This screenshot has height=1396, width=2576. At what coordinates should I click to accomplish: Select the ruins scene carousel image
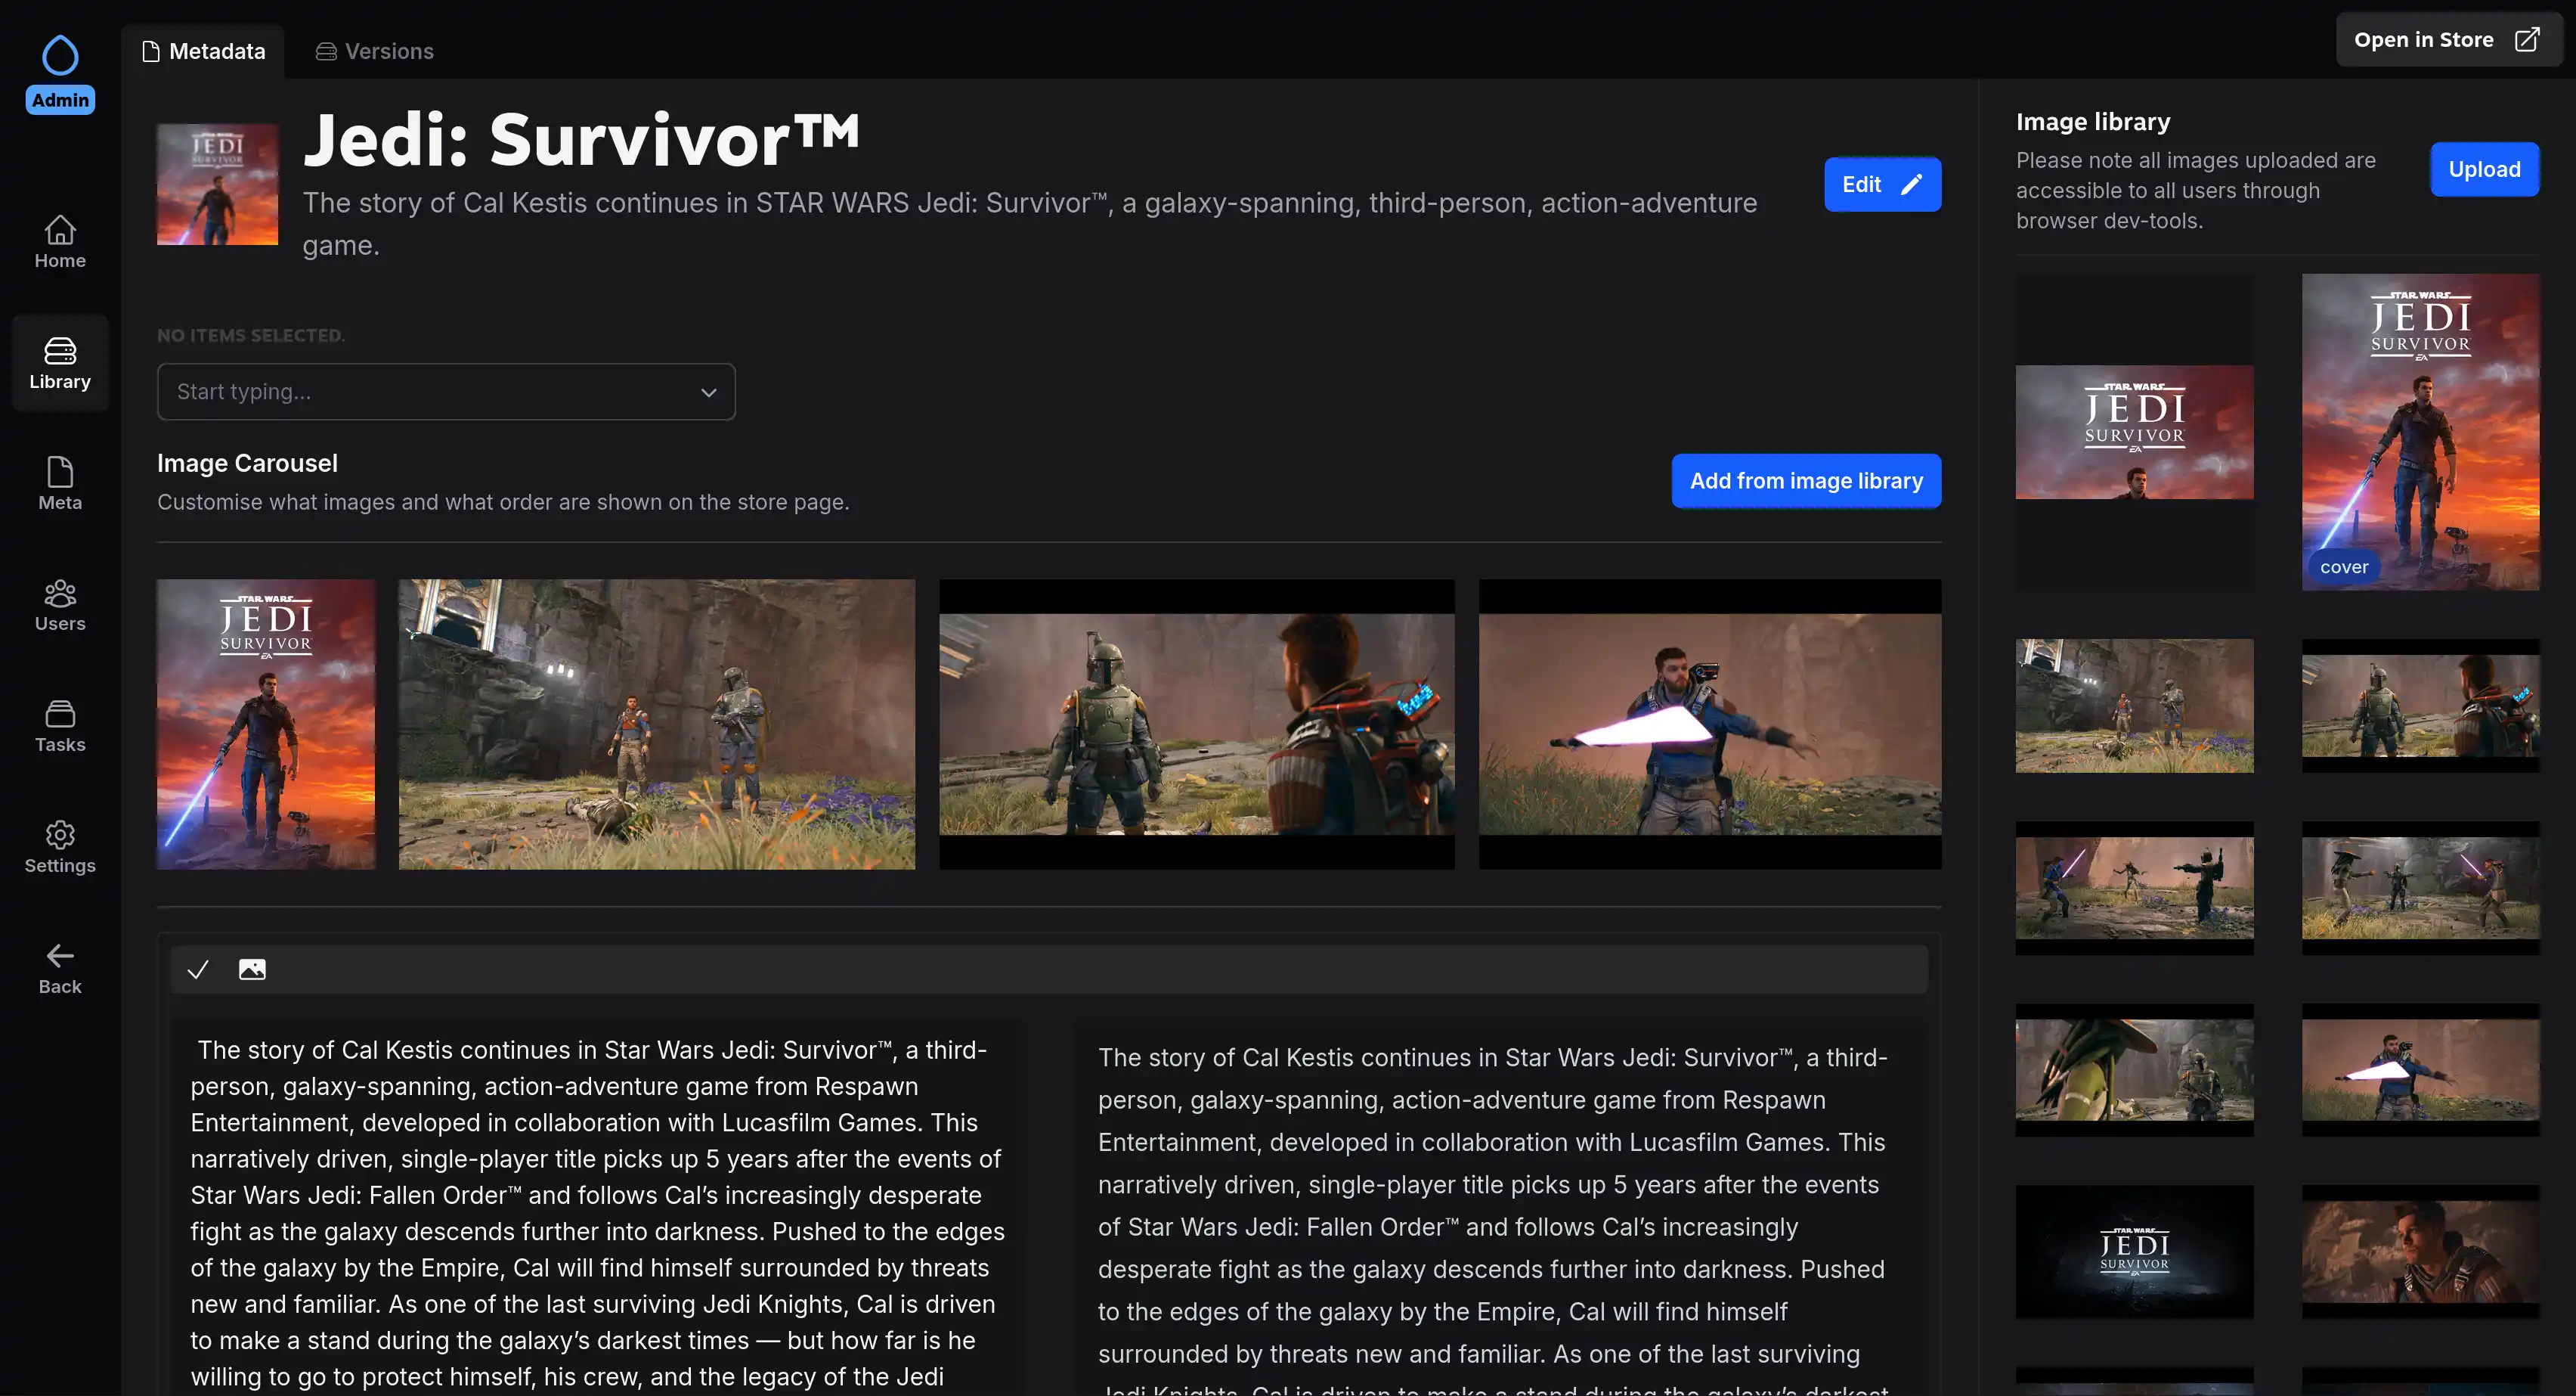[657, 724]
